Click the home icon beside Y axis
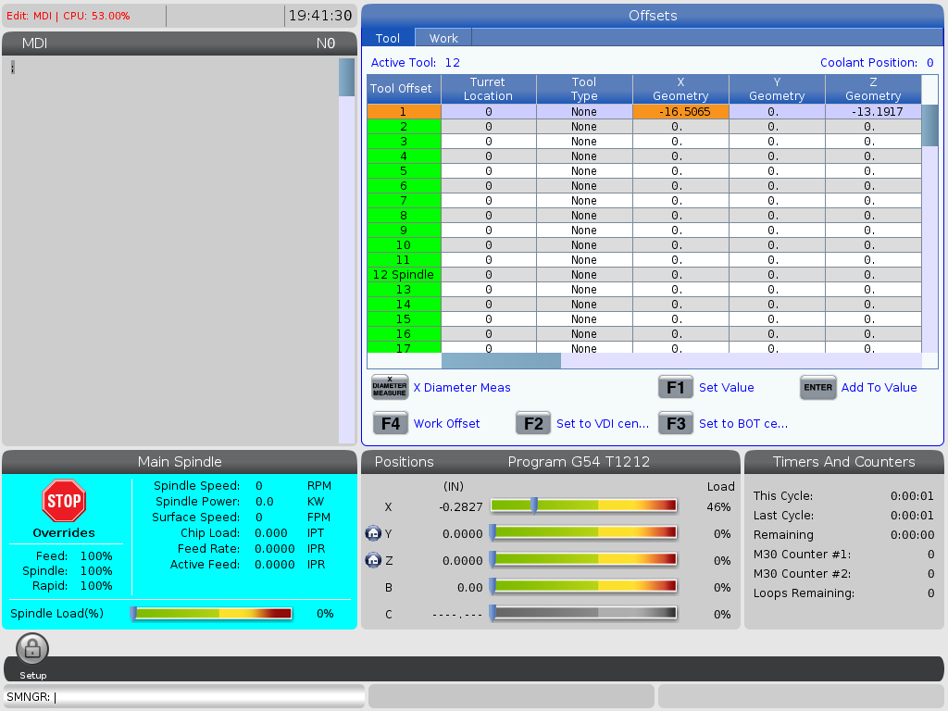Screen dimensions: 948x711 (x=373, y=533)
